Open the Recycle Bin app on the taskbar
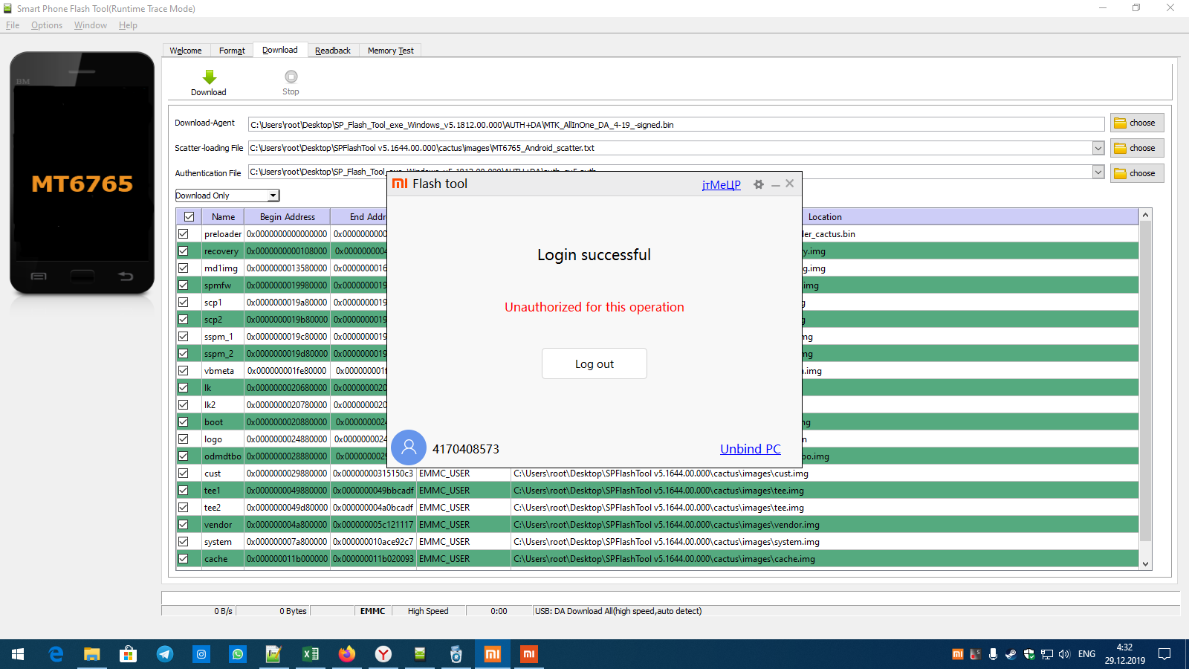1189x669 pixels. [x=456, y=654]
